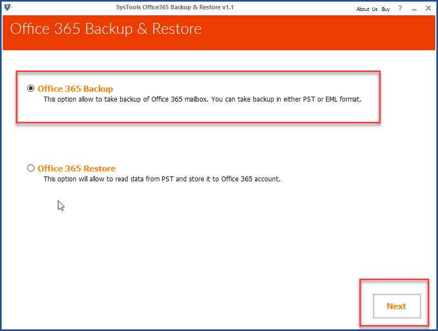This screenshot has height=331, width=438.
Task: Click the Office 365 Restore heading text
Action: [x=76, y=169]
